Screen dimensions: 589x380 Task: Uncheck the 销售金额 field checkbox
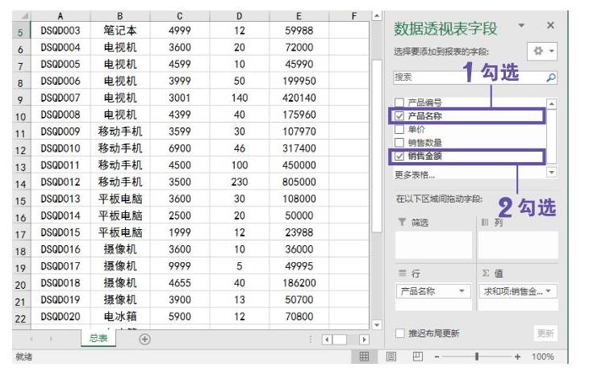click(x=399, y=156)
